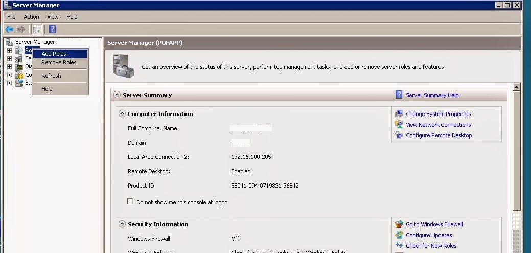Click the Storage ('Sto') node icon in tree
Viewport: 531px width, 253px height.
18,83
